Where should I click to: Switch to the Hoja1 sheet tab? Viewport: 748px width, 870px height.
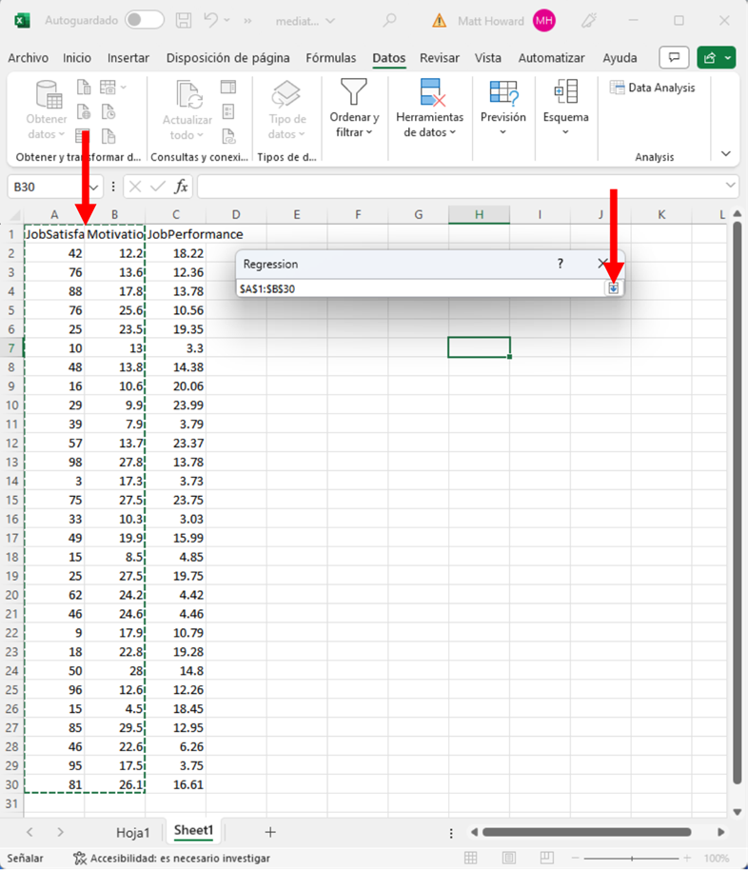pos(133,832)
